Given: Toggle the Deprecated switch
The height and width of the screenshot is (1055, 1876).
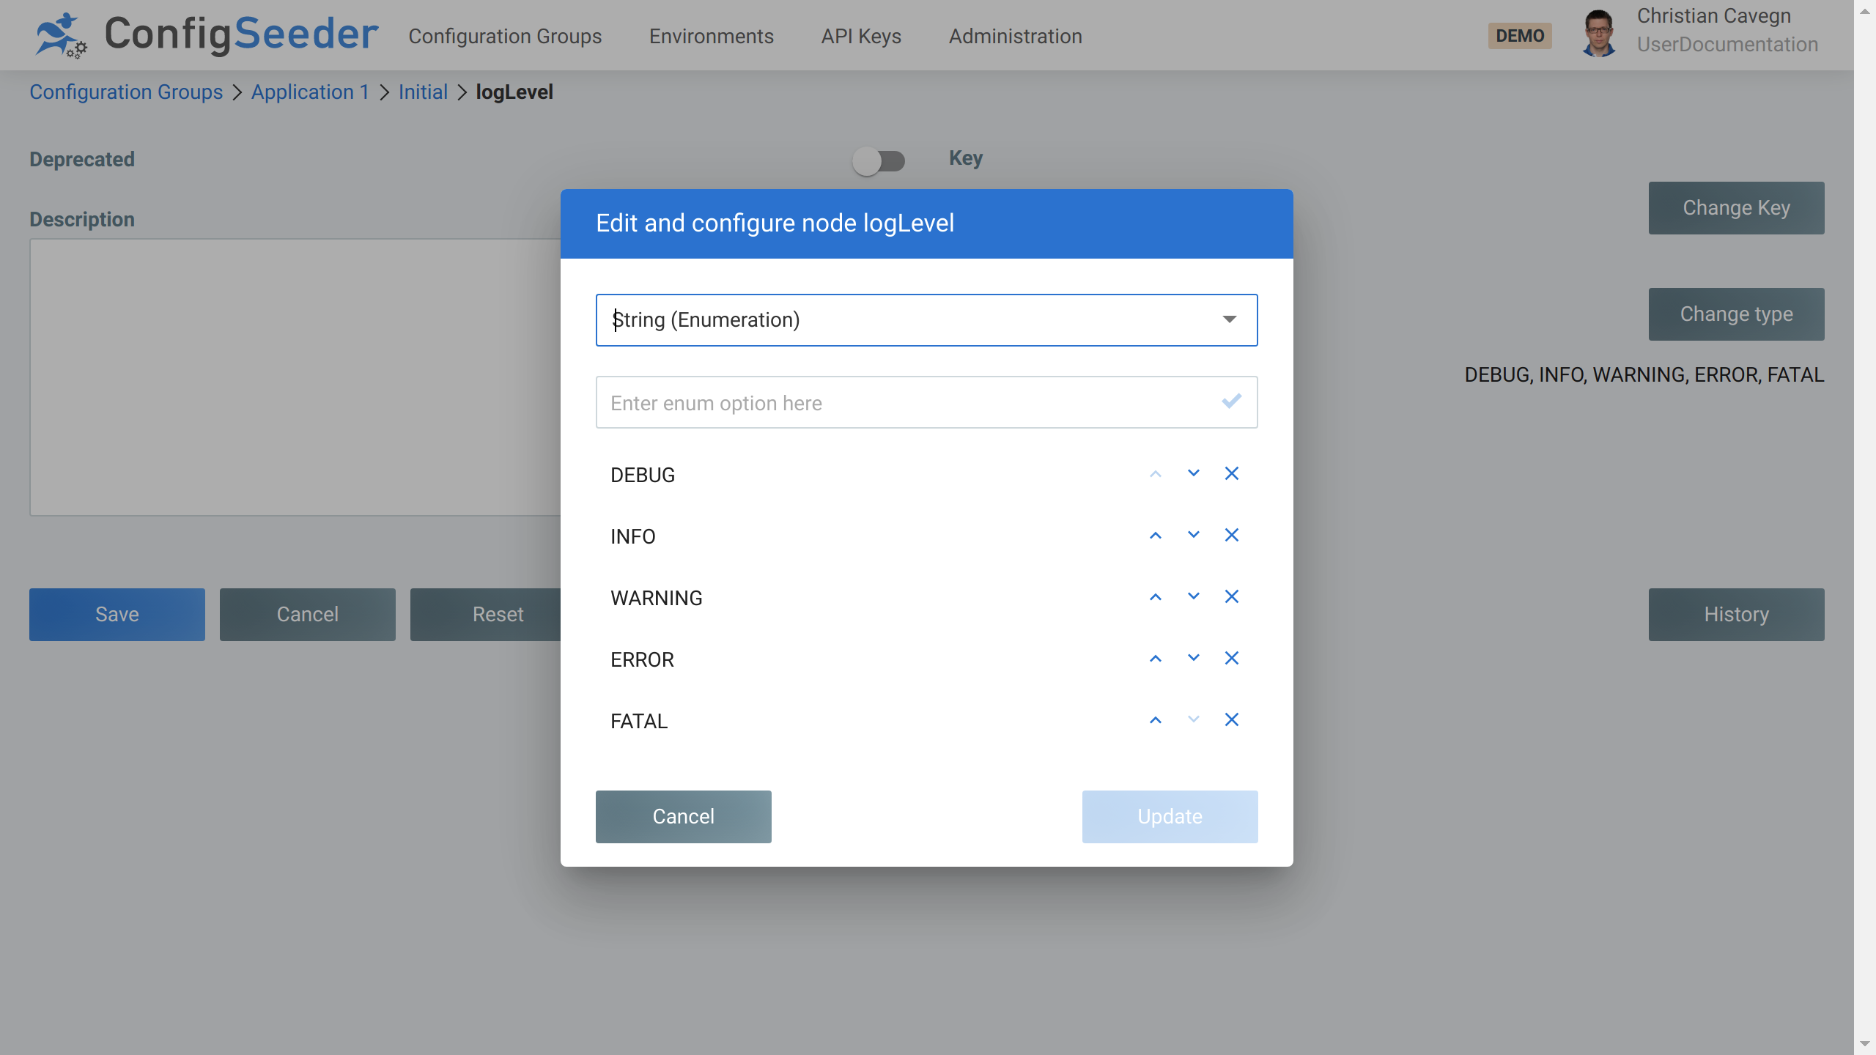Looking at the screenshot, I should click(879, 160).
